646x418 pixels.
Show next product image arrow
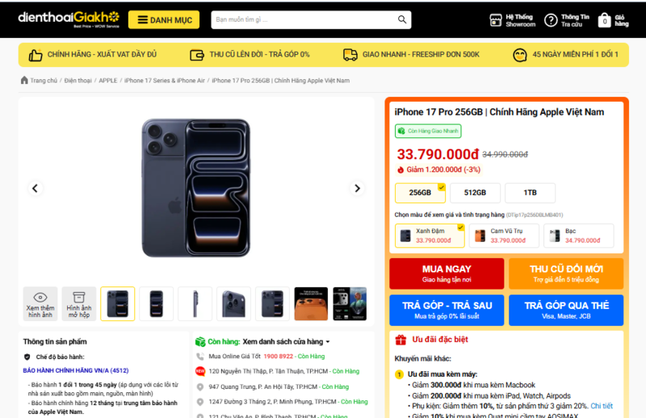(357, 188)
